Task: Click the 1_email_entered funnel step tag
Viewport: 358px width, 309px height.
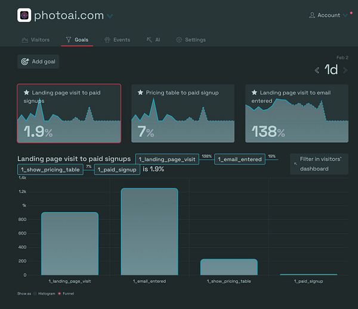Action: click(x=240, y=159)
